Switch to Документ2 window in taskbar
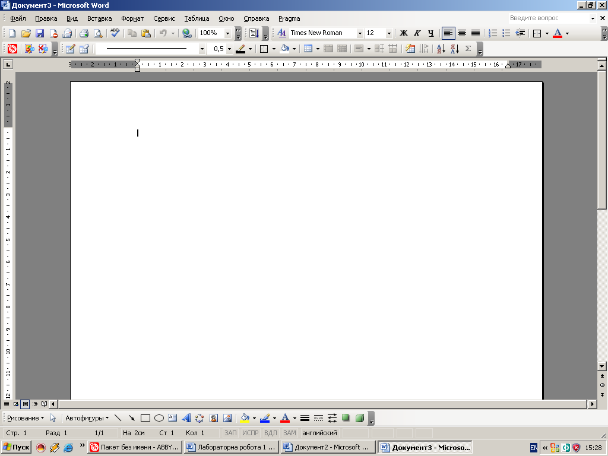 point(328,447)
